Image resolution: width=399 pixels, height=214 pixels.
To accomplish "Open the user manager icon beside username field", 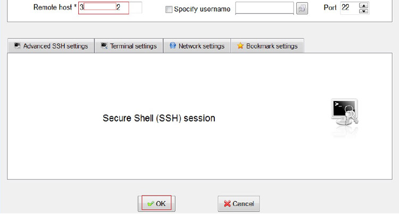I will 302,8.
